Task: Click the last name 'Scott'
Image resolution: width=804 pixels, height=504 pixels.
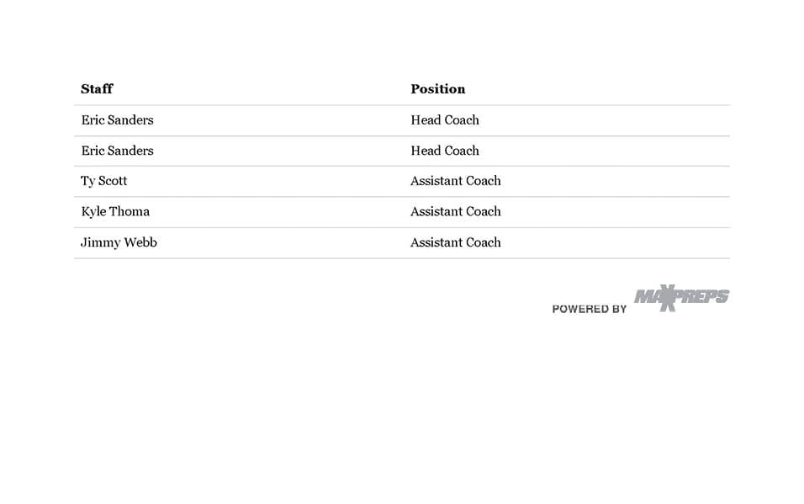Action: click(x=113, y=181)
